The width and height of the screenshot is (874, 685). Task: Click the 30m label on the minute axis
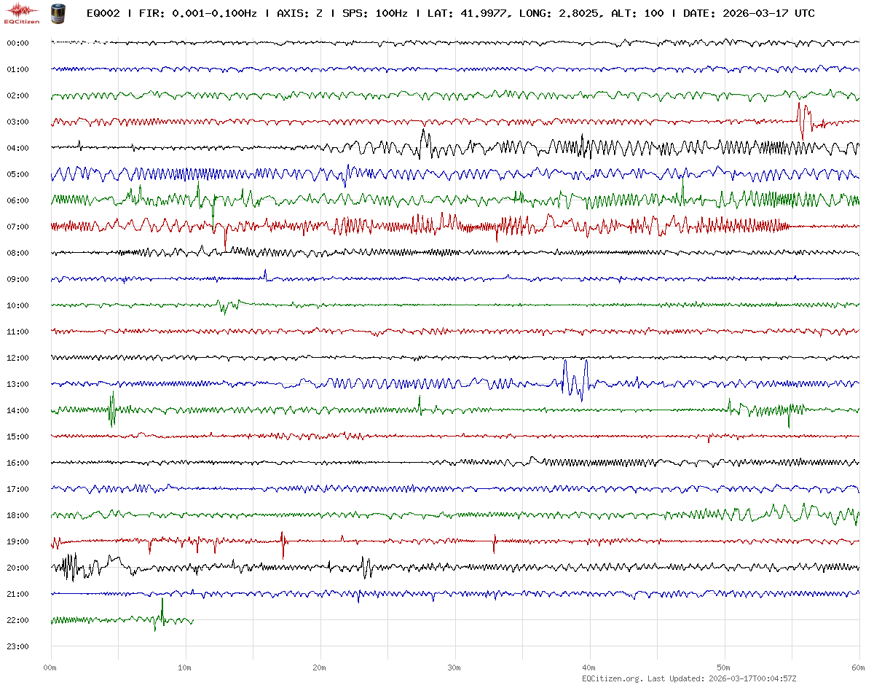[x=454, y=667]
